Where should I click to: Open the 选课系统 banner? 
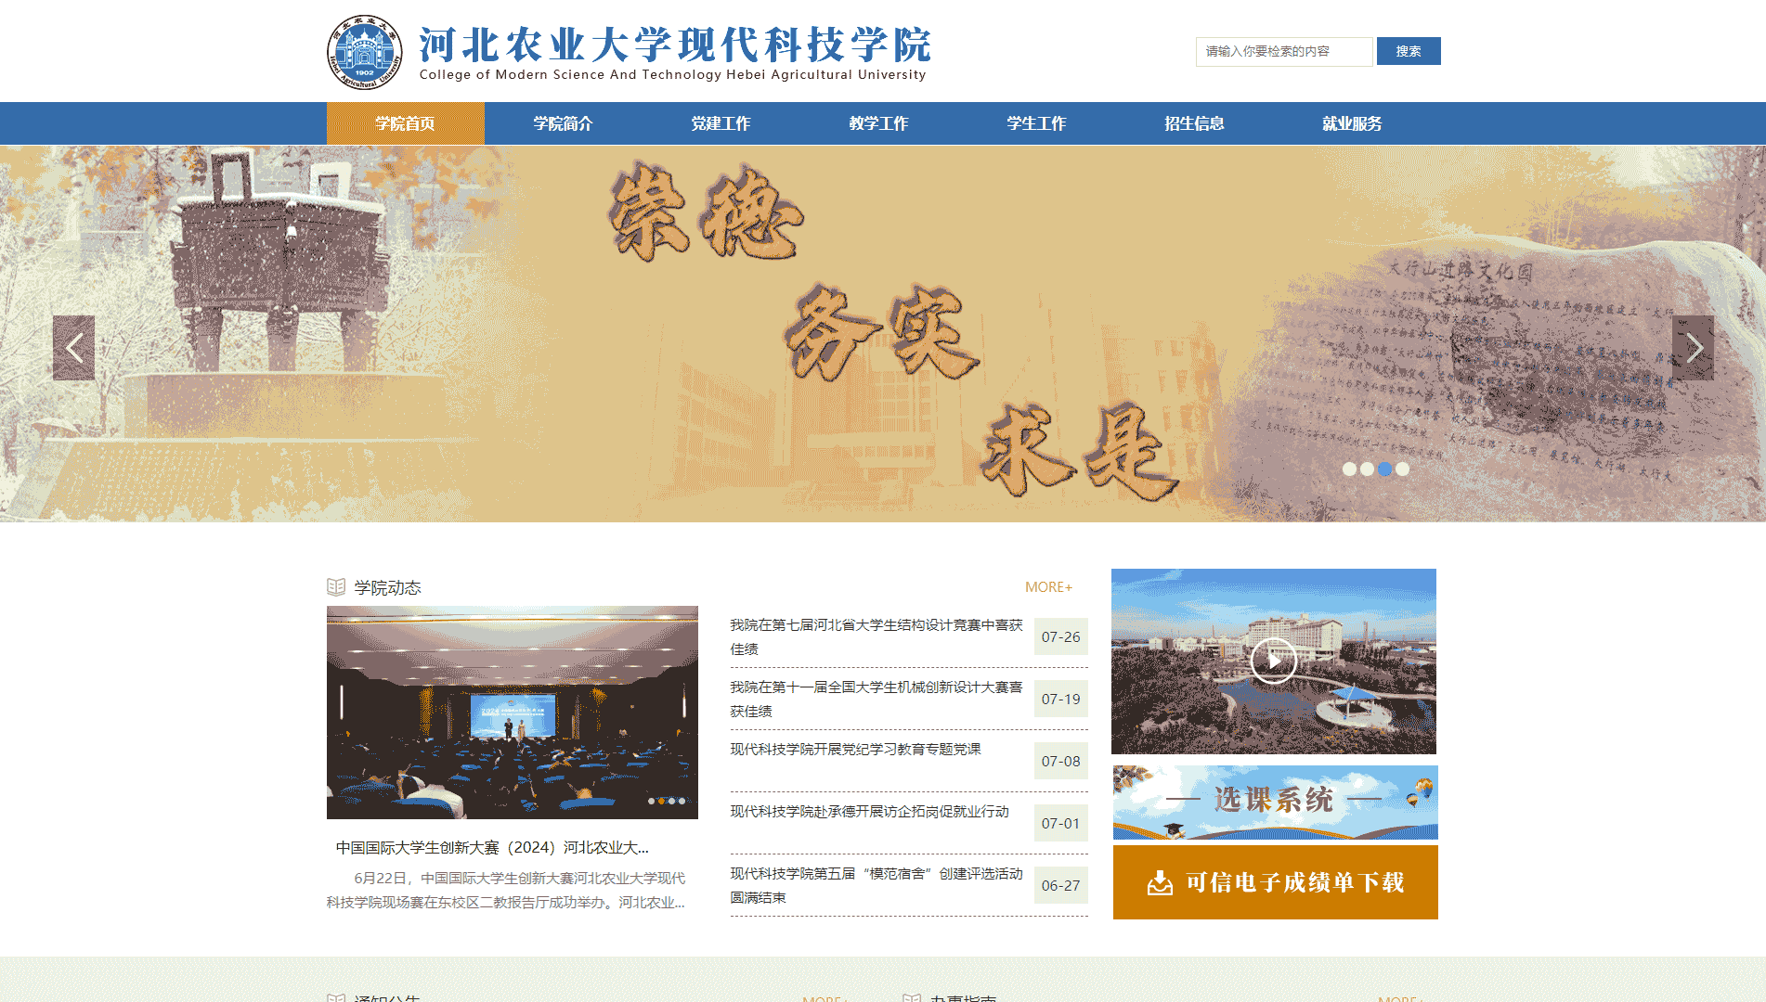pos(1275,802)
